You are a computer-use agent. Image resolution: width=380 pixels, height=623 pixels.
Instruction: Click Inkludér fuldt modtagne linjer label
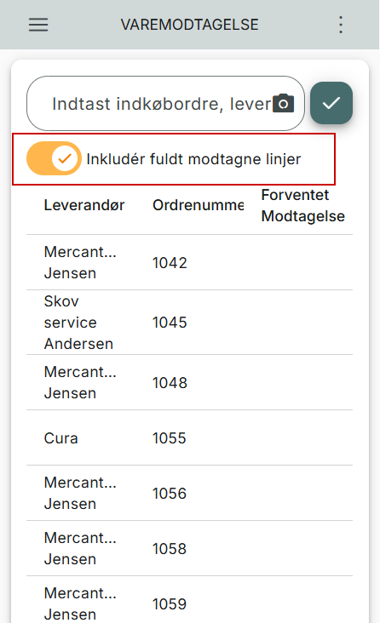coord(193,159)
